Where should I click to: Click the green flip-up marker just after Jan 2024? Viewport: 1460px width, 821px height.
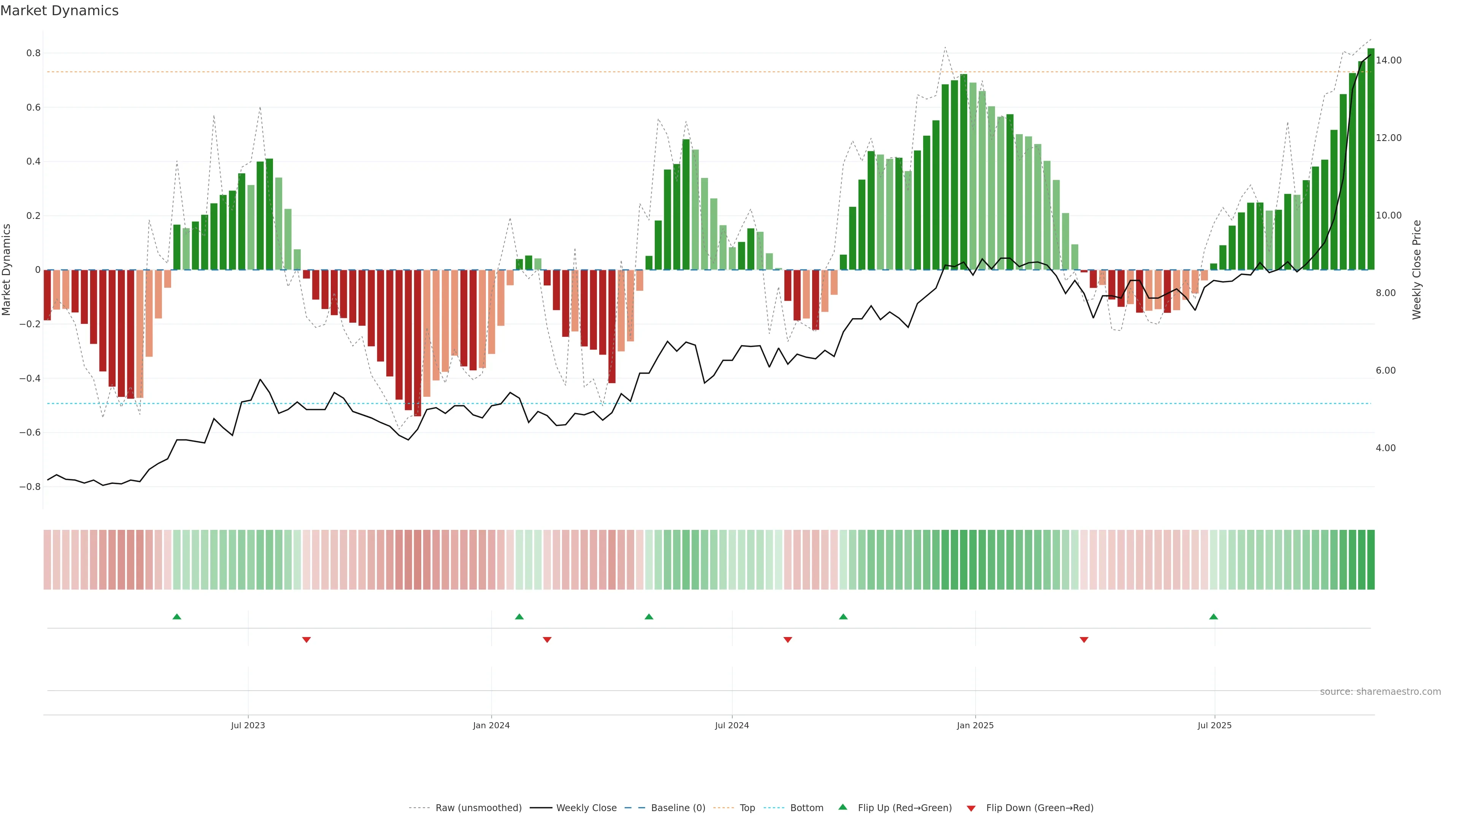(519, 617)
